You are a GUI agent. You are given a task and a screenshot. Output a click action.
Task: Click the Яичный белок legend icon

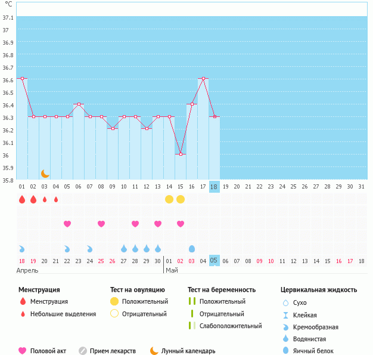(x=285, y=351)
